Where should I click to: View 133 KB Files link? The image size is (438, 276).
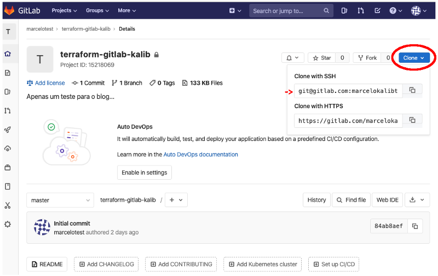tap(202, 83)
